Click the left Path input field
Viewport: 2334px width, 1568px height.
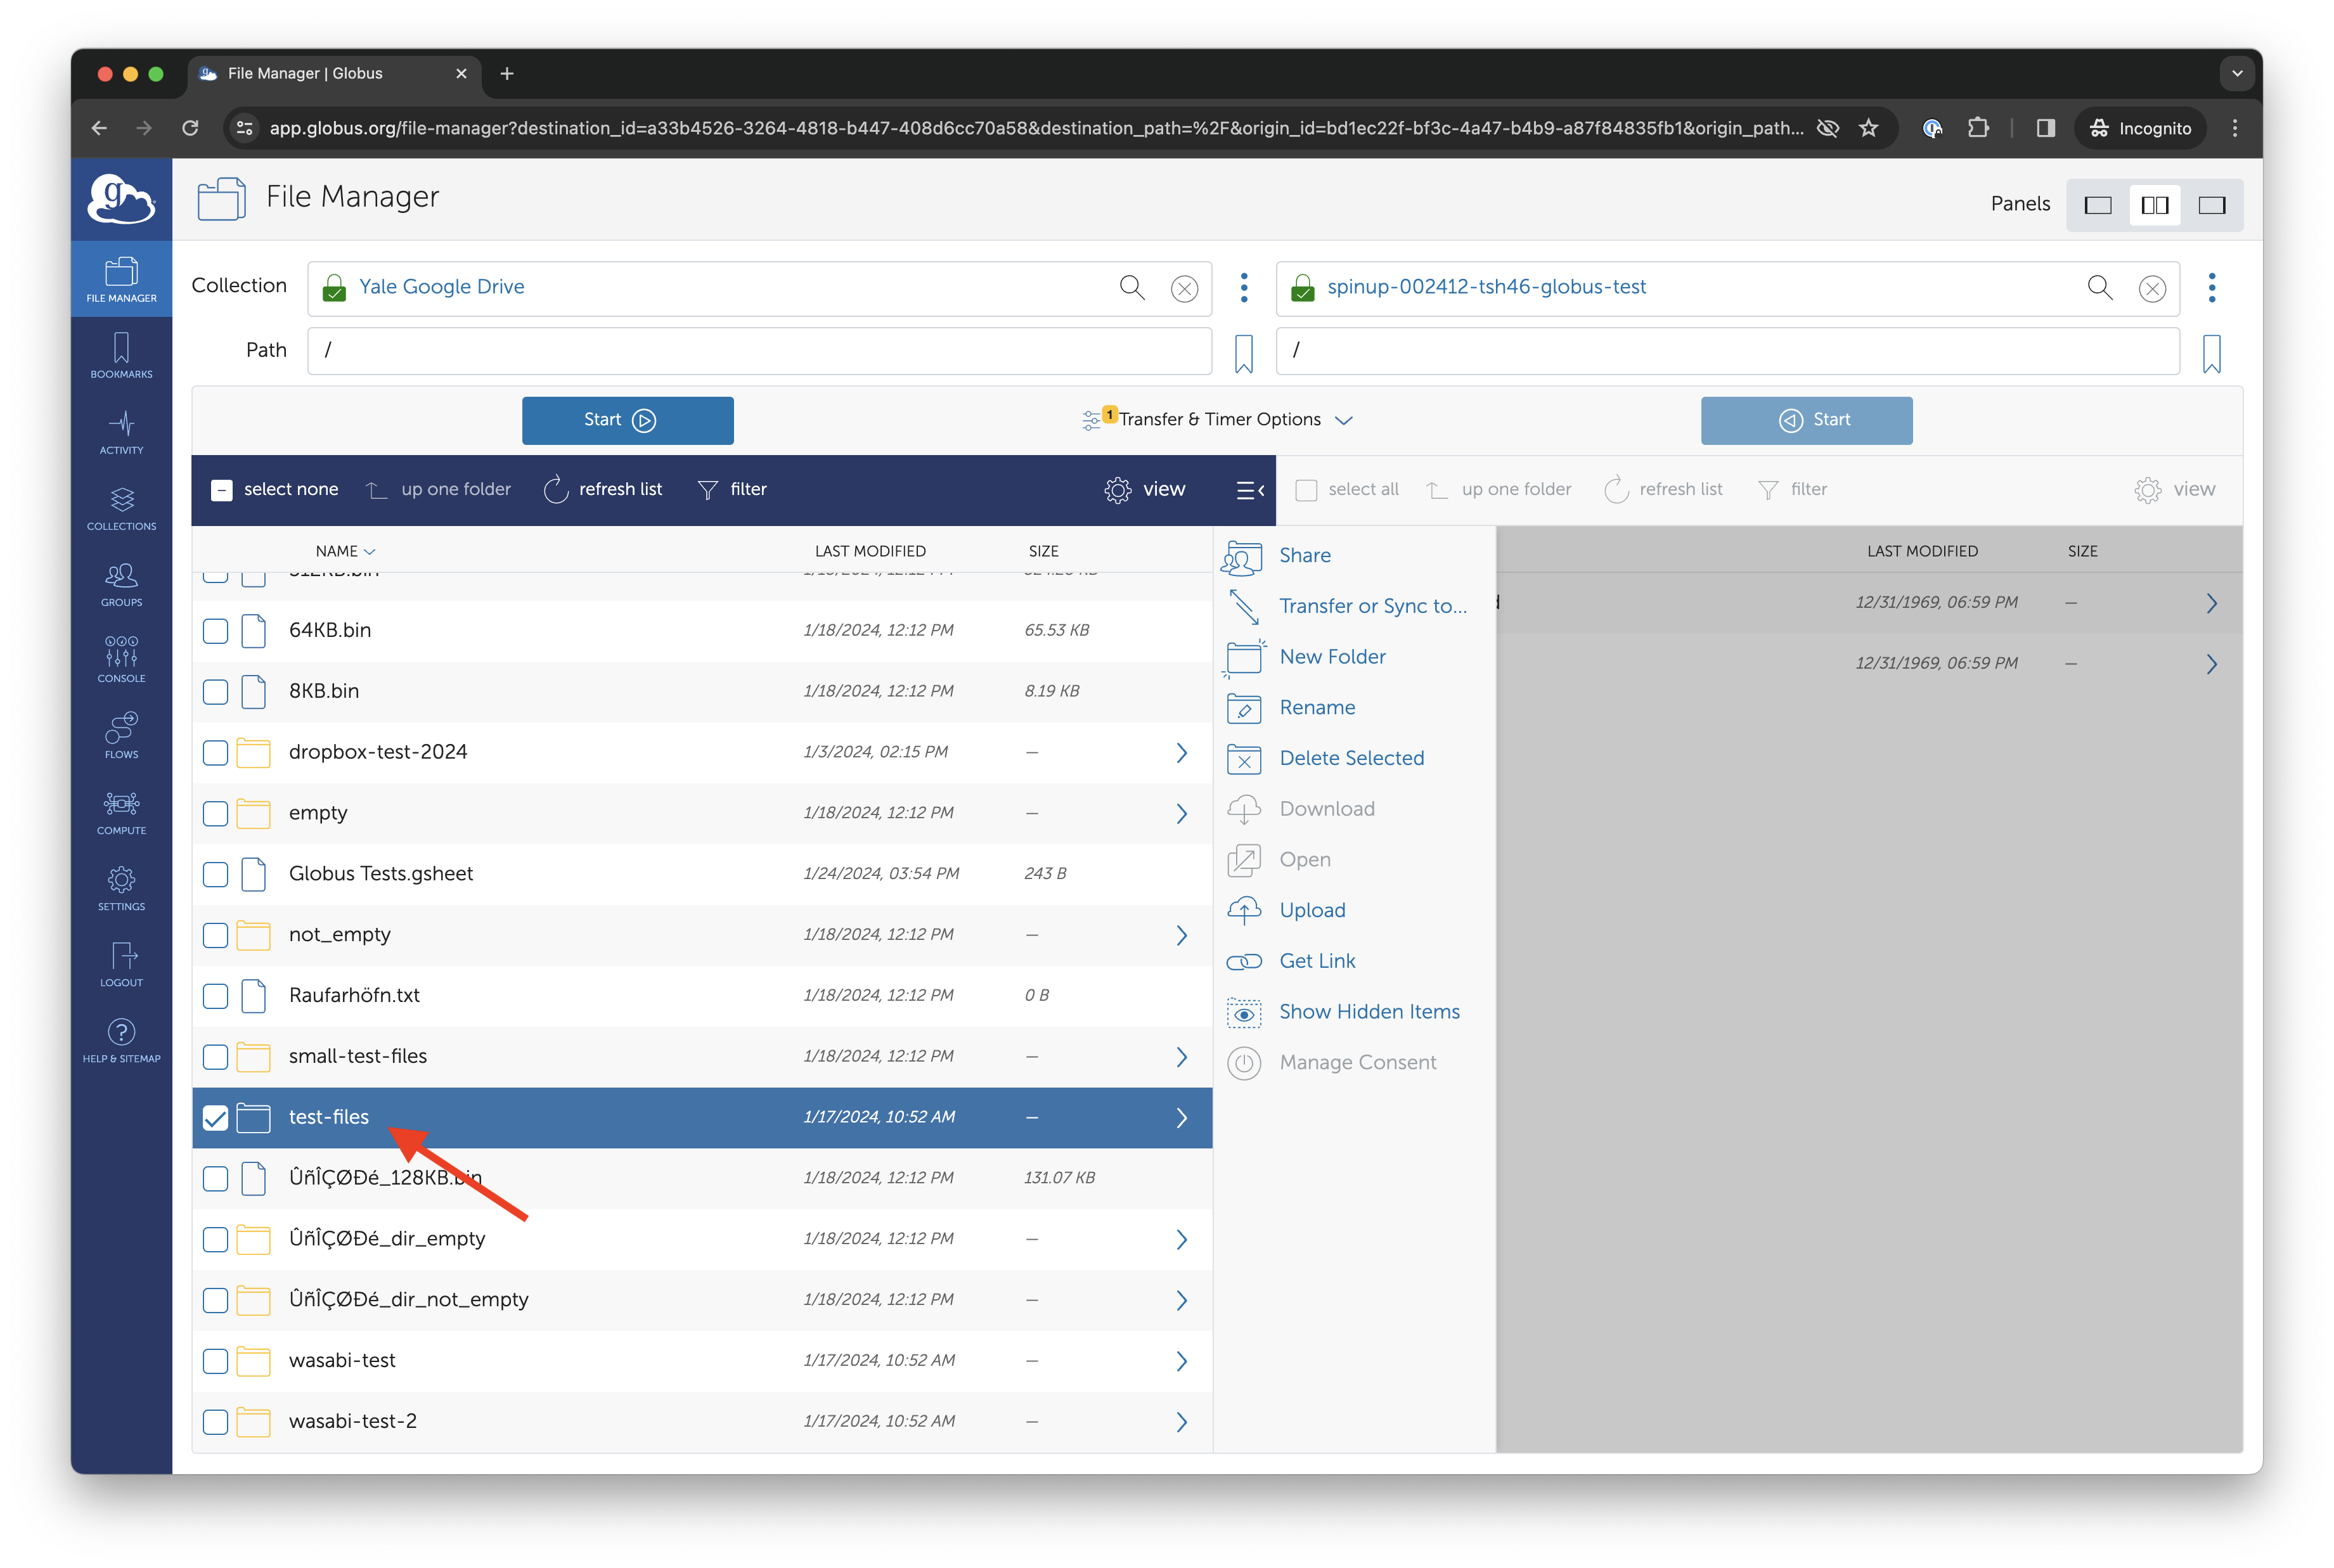[759, 351]
